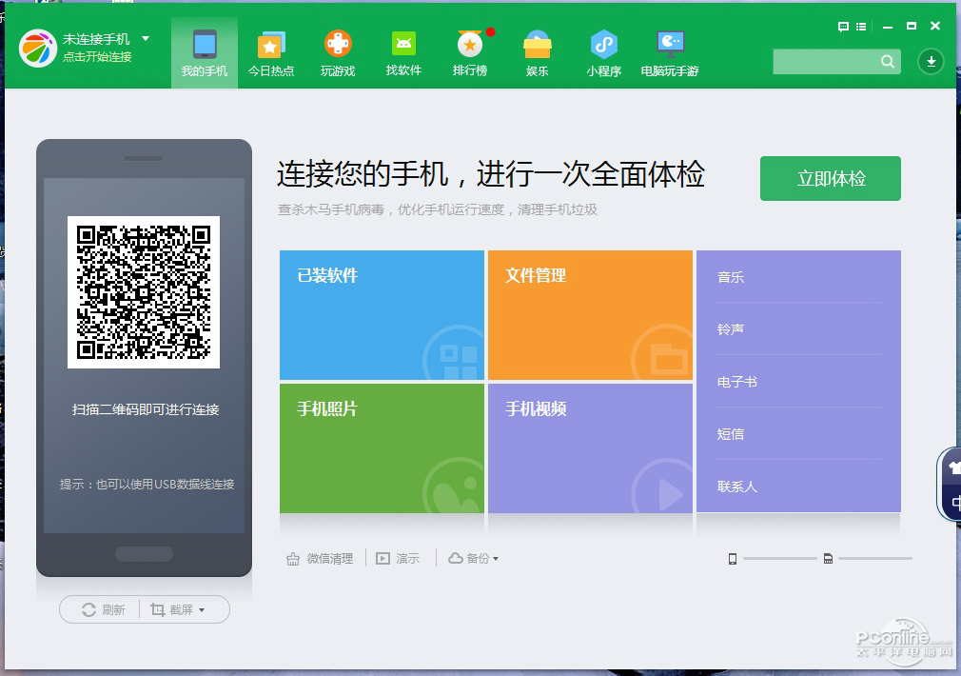Image resolution: width=961 pixels, height=676 pixels.
Task: Open 排行榜 rankings tab
Action: click(x=470, y=53)
